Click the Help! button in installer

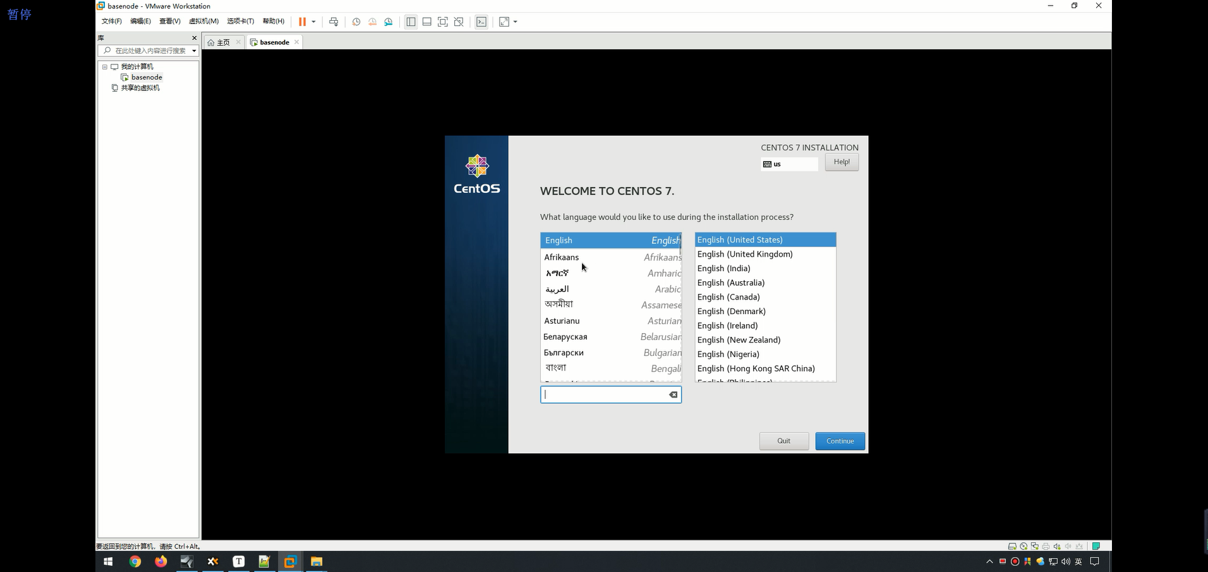tap(842, 162)
